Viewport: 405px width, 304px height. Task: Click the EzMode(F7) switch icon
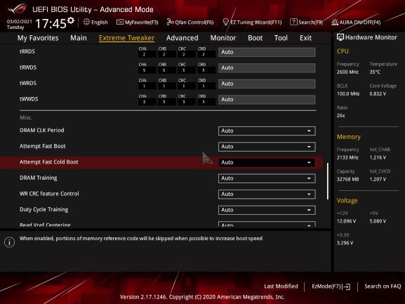click(346, 286)
